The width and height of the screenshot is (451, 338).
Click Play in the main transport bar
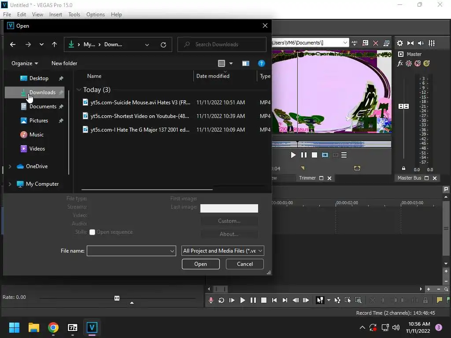point(243,300)
